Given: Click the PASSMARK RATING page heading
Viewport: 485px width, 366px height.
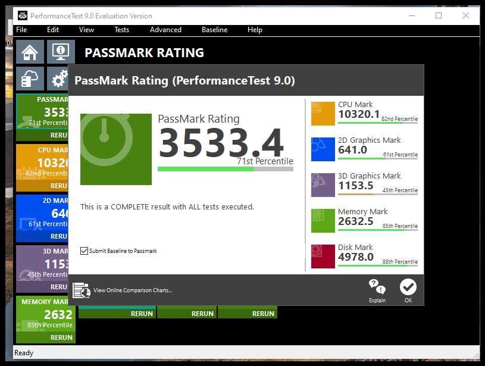Looking at the screenshot, I should coord(144,52).
